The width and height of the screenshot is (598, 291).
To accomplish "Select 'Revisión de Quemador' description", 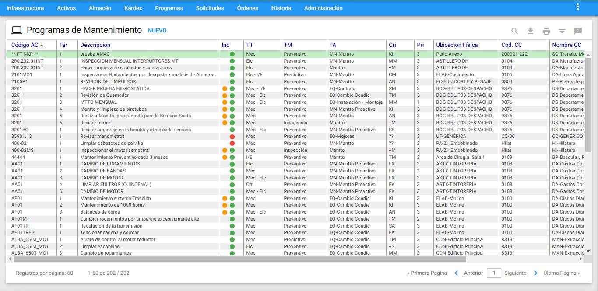I will coord(105,95).
